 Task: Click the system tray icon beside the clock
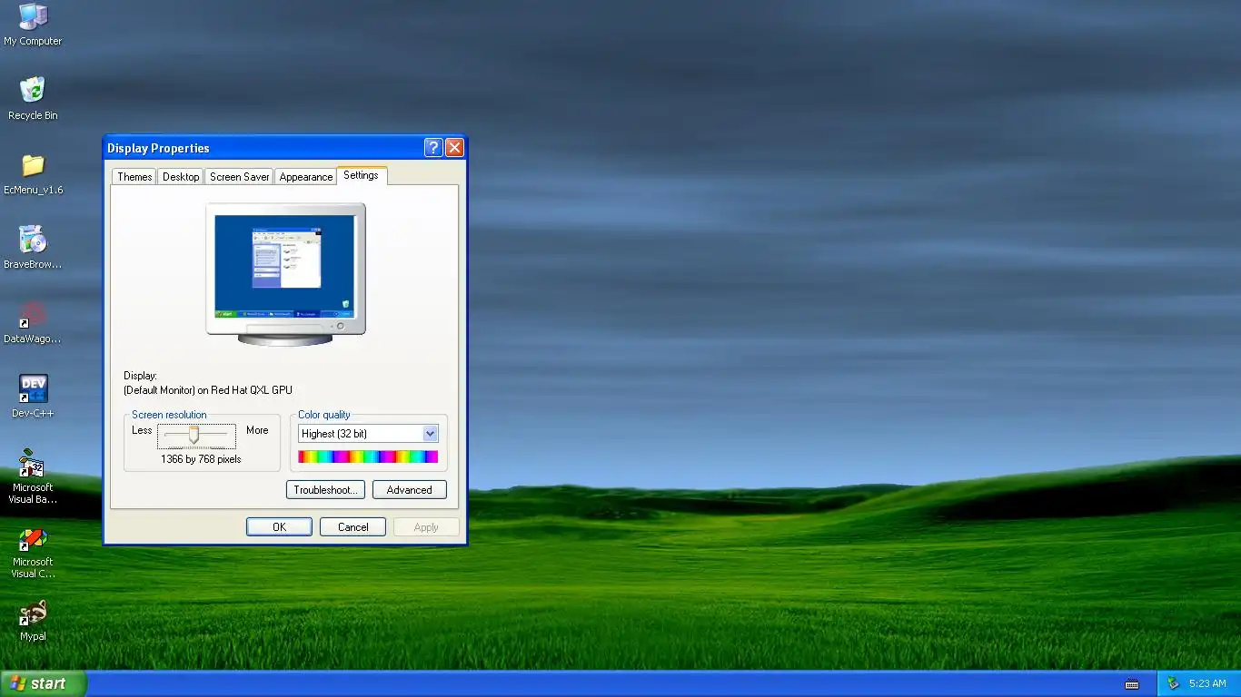coord(1173,683)
